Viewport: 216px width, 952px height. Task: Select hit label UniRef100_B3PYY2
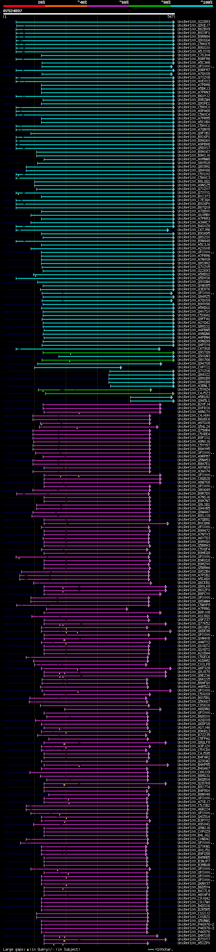194,820
